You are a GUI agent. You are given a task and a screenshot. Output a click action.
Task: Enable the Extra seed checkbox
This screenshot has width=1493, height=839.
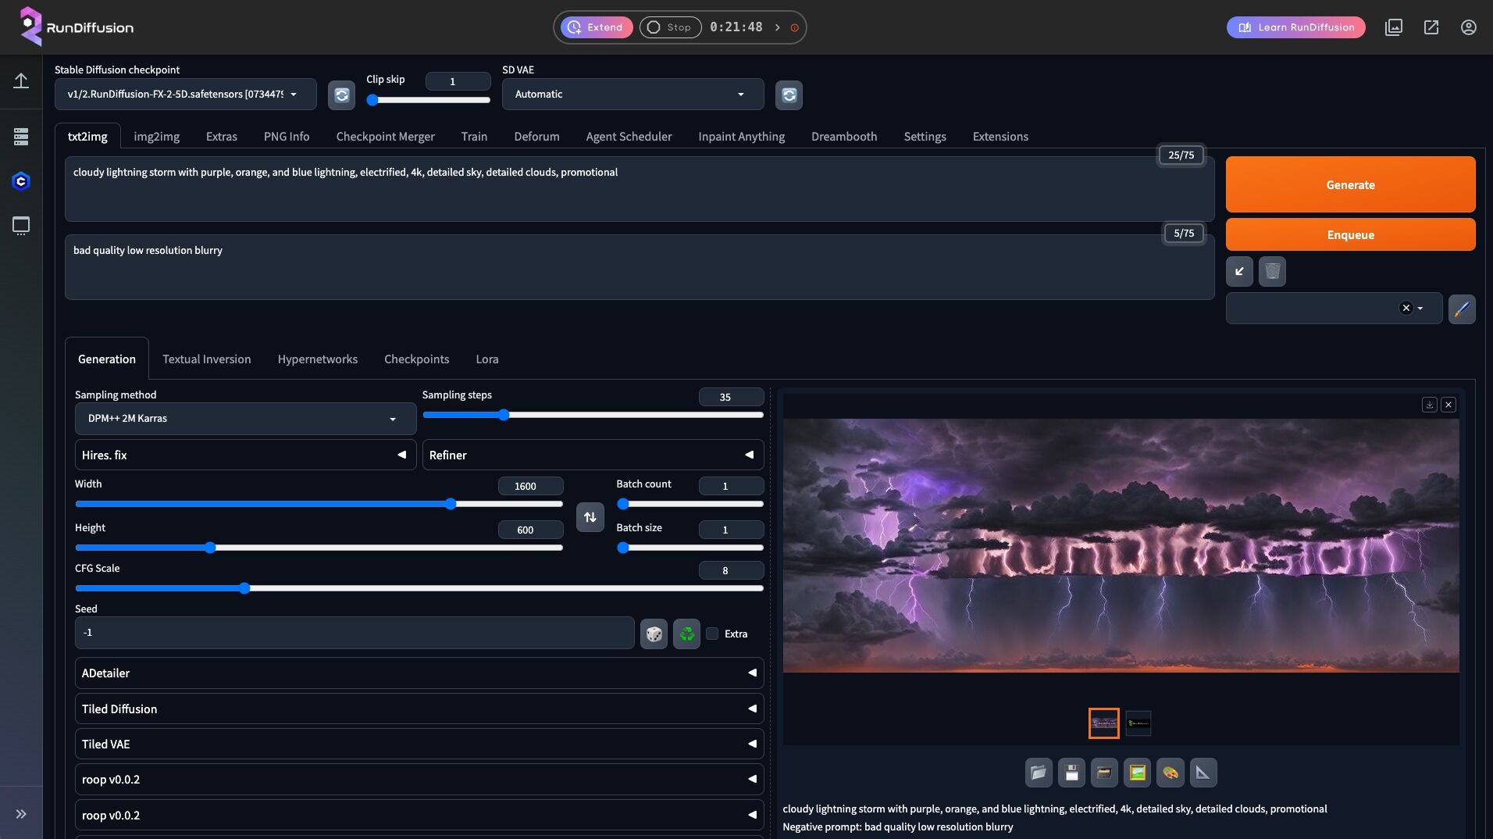(712, 634)
